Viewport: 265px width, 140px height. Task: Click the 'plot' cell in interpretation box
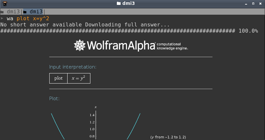pos(58,78)
